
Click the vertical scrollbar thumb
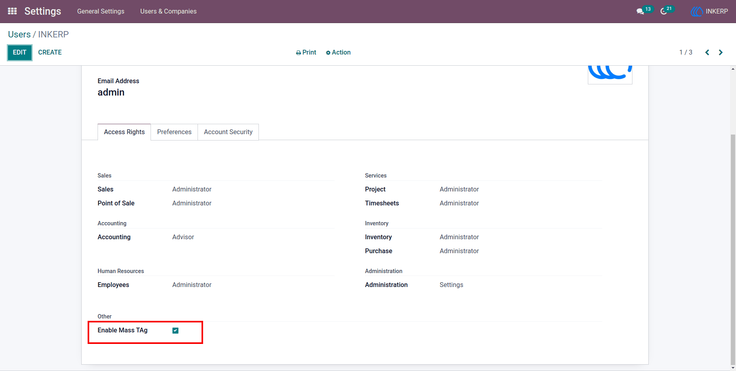(733, 249)
